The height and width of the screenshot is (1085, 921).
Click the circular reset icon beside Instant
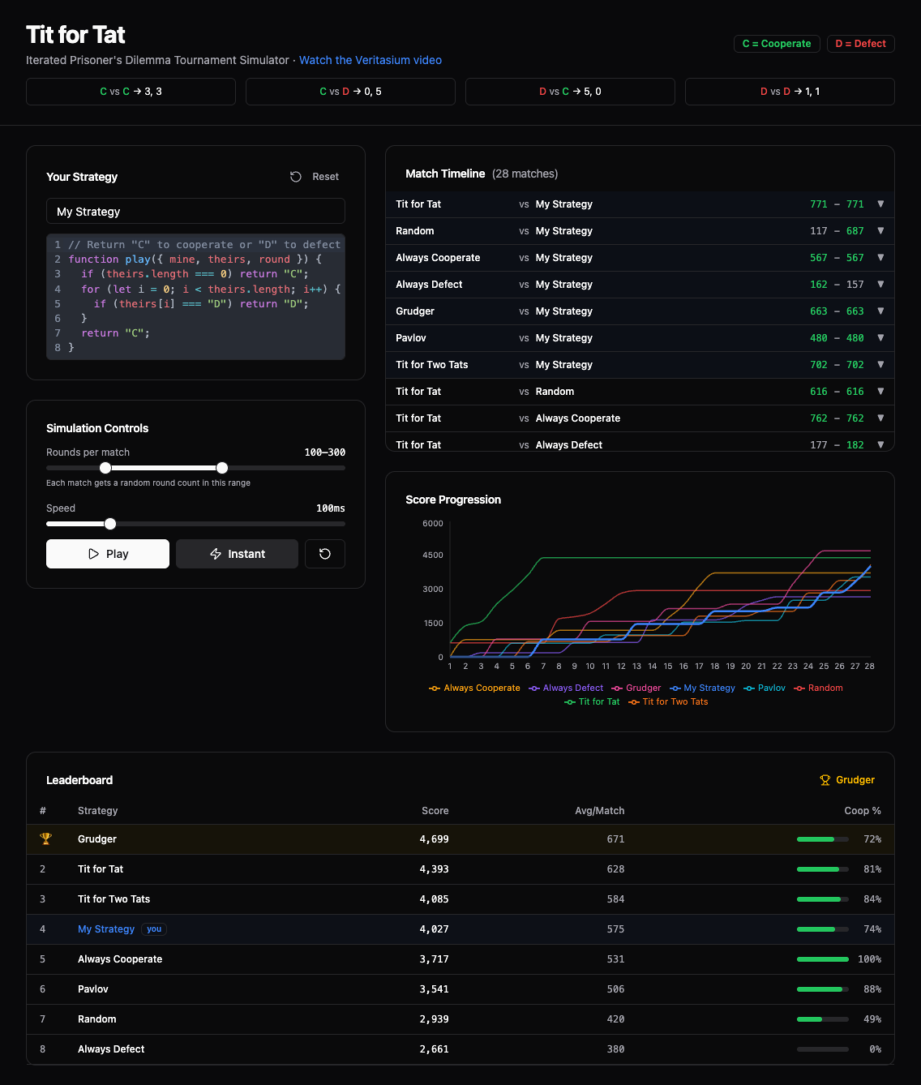click(324, 554)
